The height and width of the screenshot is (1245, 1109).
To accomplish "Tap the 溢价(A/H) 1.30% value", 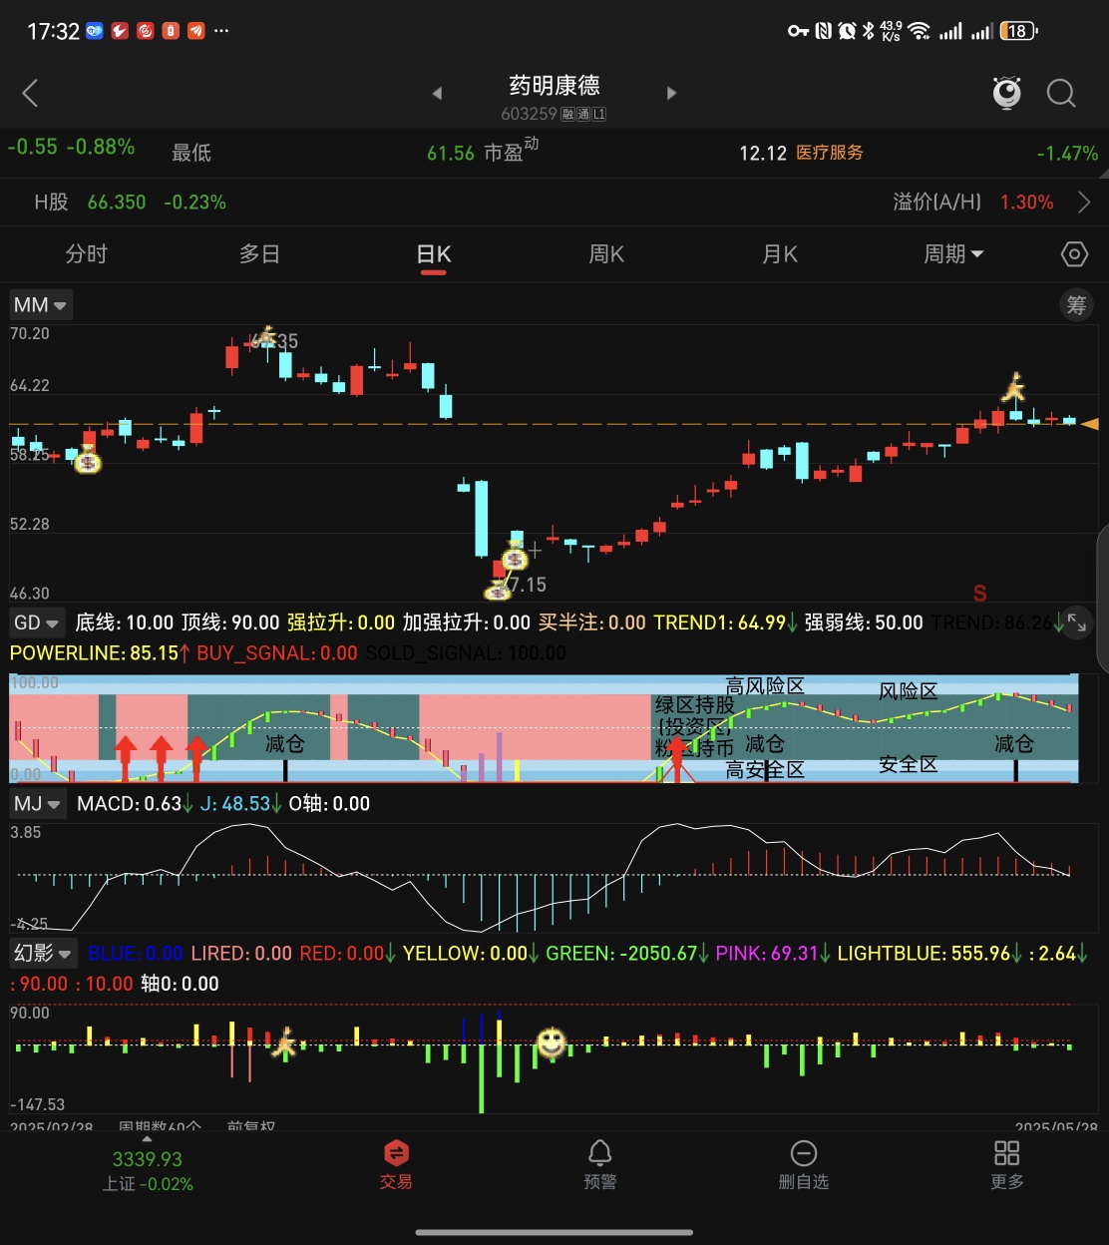I will coord(1026,203).
